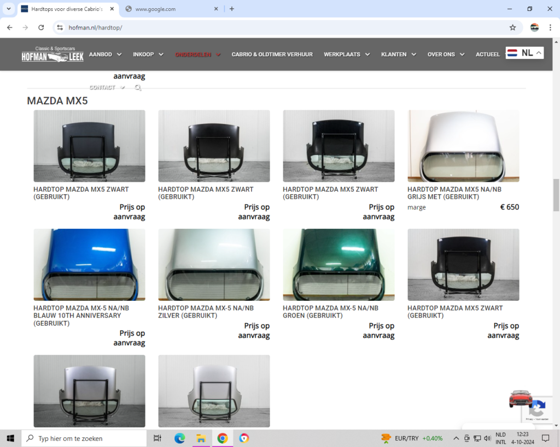Viewport: 560px width, 447px height.
Task: Expand the ONDERDELEN menu
Action: click(198, 54)
